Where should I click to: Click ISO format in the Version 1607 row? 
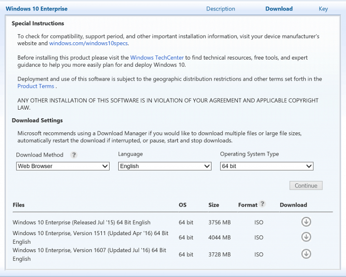coord(259,254)
